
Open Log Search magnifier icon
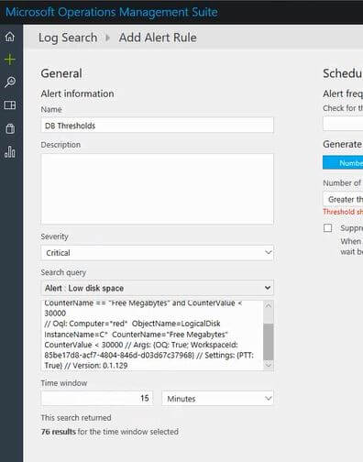[10, 82]
